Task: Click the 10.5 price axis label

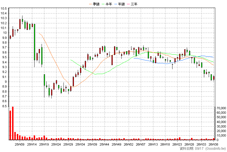Action: pos(4,8)
